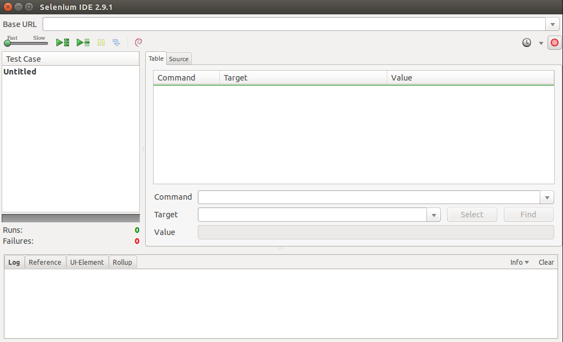Play current test case
563x342 pixels.
click(83, 42)
